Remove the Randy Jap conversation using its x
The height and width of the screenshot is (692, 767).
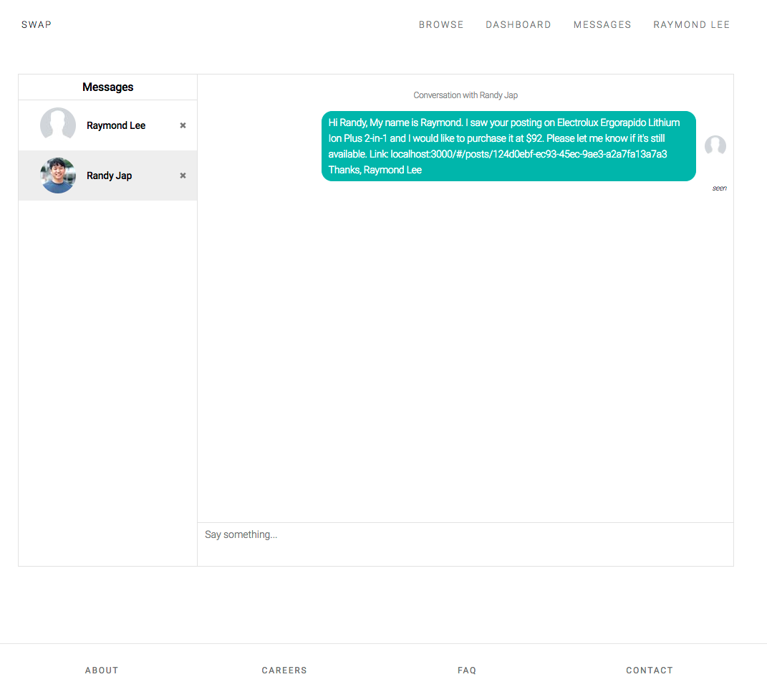182,175
